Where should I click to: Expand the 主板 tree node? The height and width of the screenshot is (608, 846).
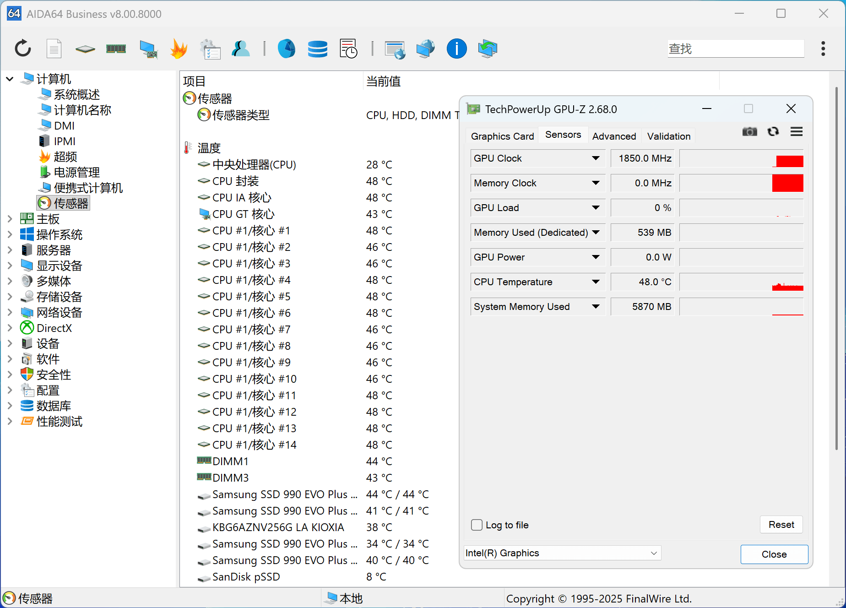(x=10, y=219)
